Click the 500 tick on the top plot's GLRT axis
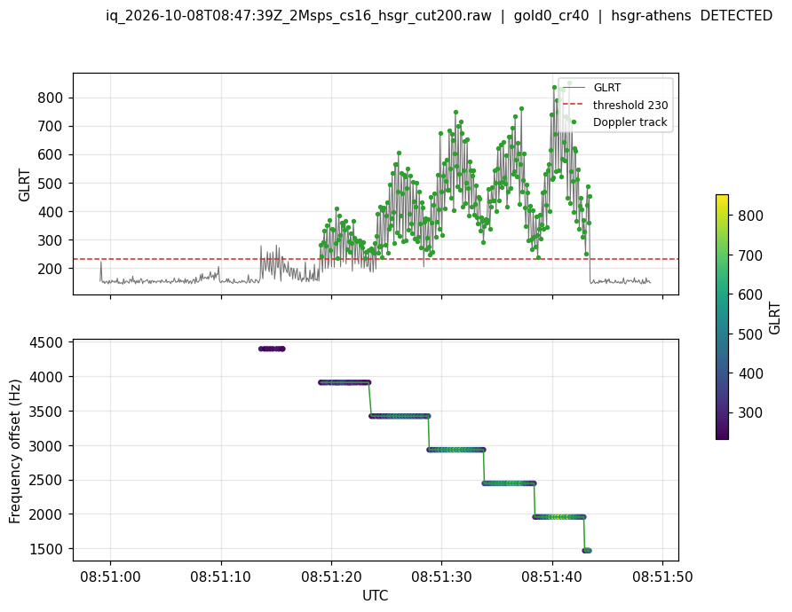 pyautogui.click(x=50, y=184)
